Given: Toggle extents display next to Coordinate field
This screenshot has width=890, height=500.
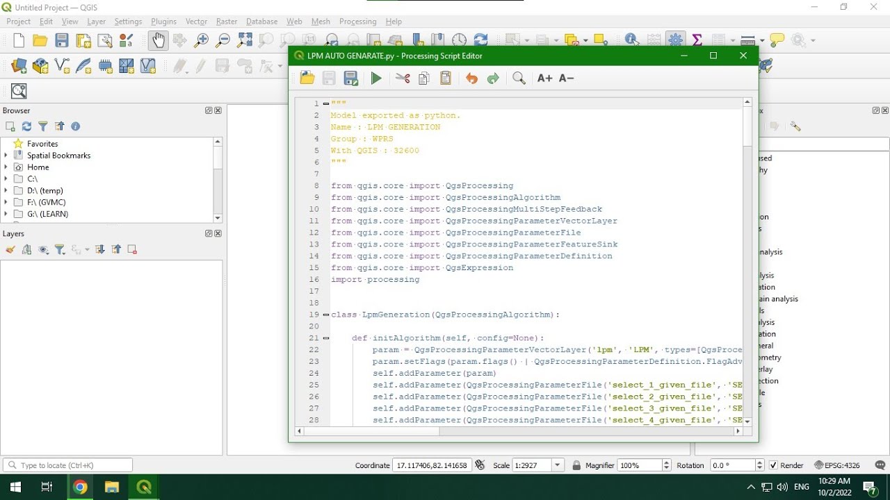Looking at the screenshot, I should coord(480,465).
